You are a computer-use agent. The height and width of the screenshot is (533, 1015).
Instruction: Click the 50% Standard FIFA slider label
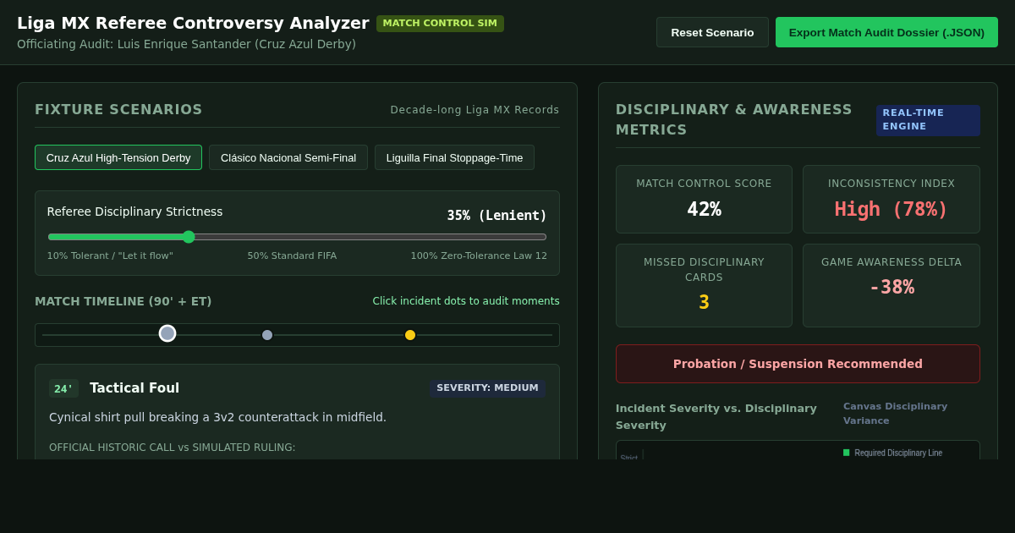coord(292,256)
